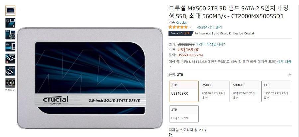Choose the 1TB capacity option
Screen dimensions: 299x137
click(276, 91)
